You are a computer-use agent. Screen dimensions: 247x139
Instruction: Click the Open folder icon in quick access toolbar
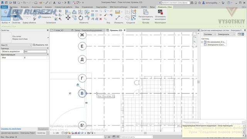10,3
